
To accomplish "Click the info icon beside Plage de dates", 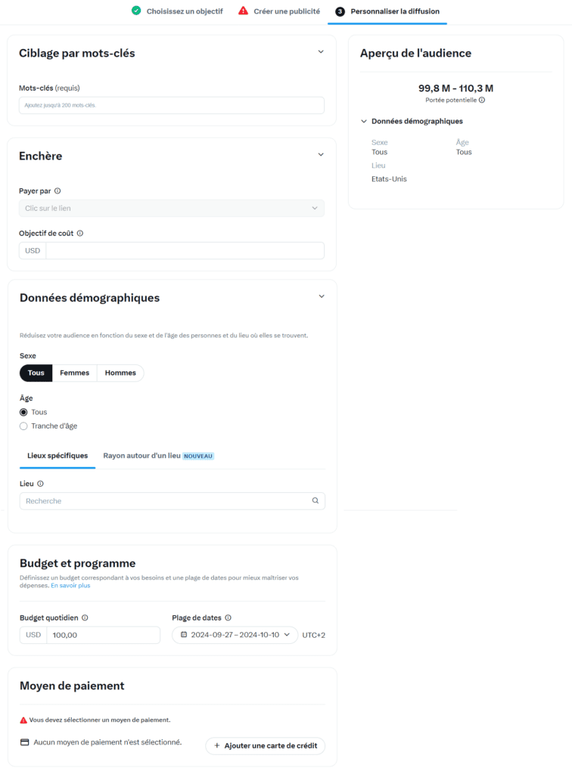I will click(x=228, y=618).
